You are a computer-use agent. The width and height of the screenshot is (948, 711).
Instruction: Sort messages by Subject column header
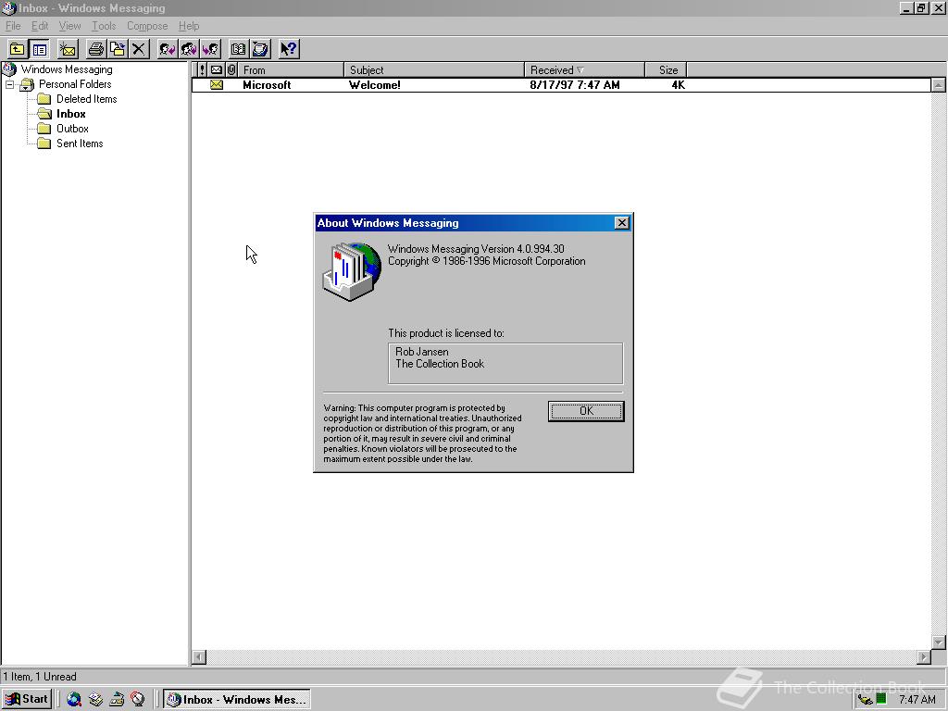(x=434, y=69)
